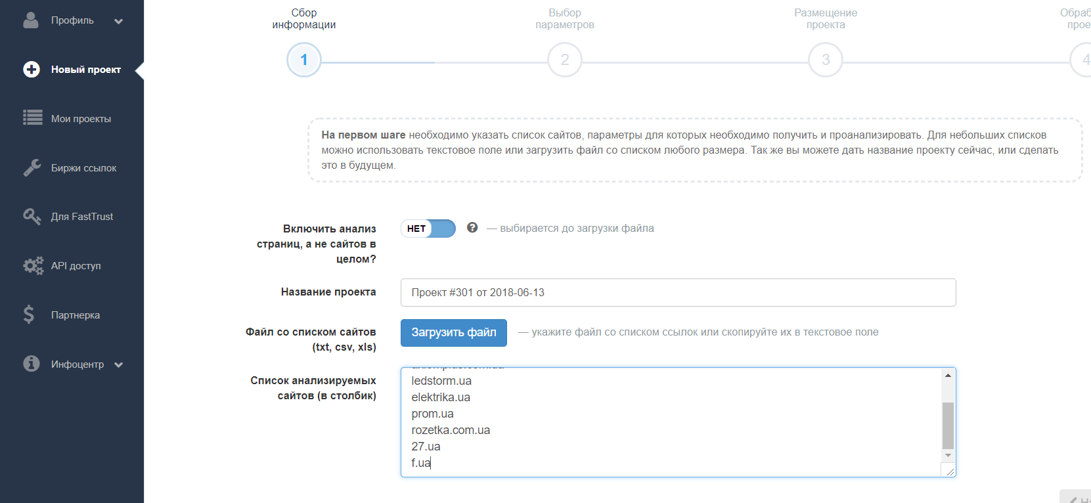This screenshot has height=503, width=1091.
Task: Click the list icon beside Мои проекты
Action: [32, 118]
